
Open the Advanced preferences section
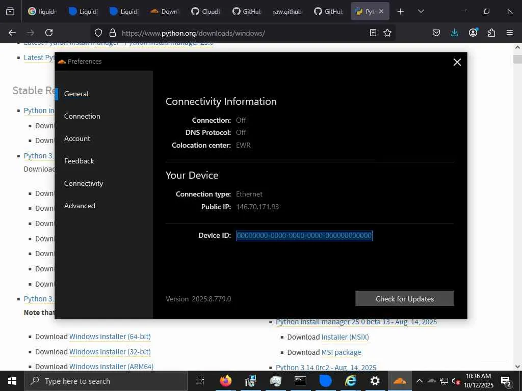(x=80, y=206)
